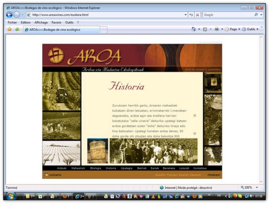Open the Ekologia page link

96,168
